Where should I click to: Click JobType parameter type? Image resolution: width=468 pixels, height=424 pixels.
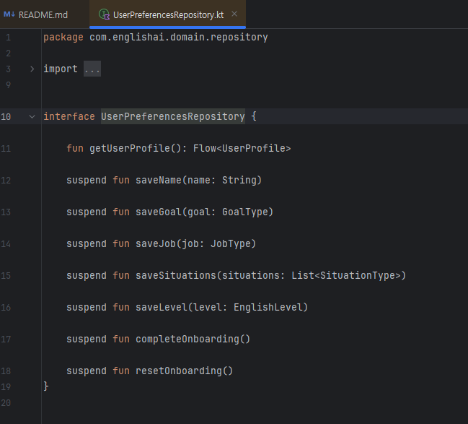coord(231,243)
